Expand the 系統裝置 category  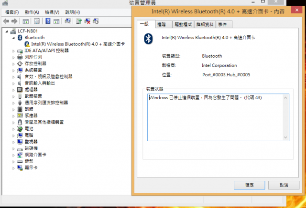pos(13,71)
